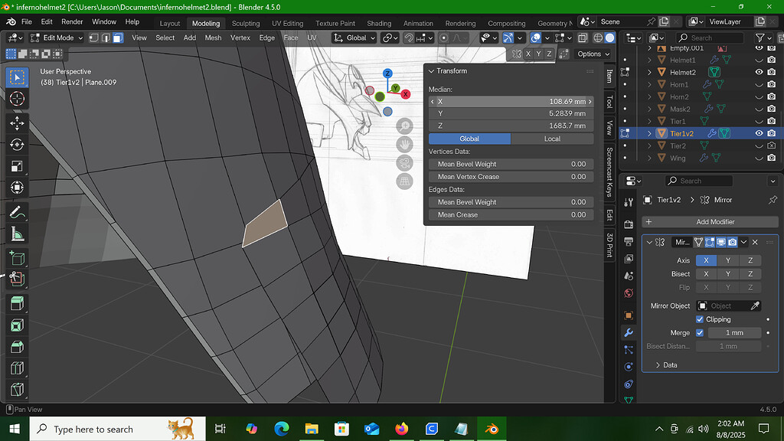
Task: Open the Vertex menu
Action: [x=240, y=38]
